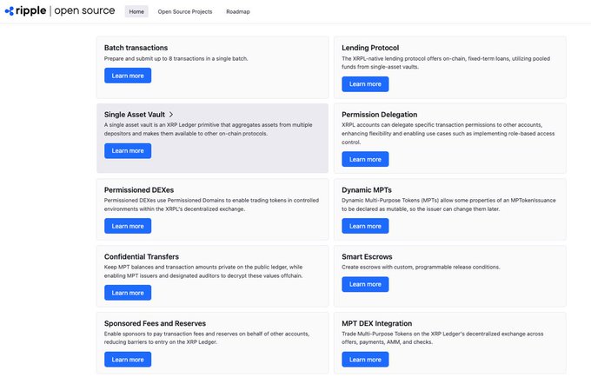Select the Permission Delegation heading
This screenshot has height=384, width=591.
point(379,115)
